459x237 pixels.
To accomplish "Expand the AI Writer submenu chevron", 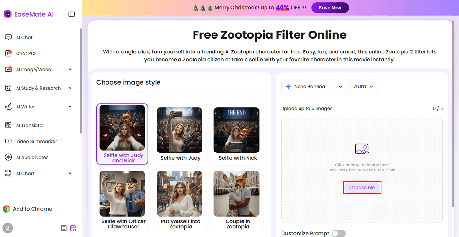I will (70, 107).
